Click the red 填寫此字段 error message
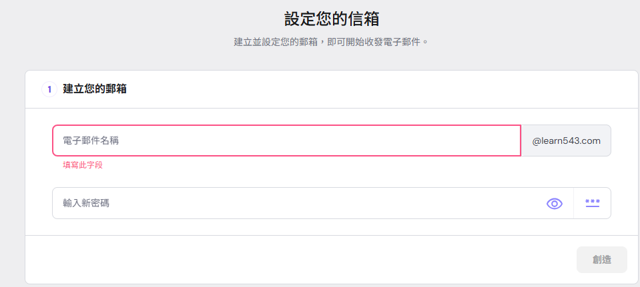This screenshot has height=287, width=640. click(x=83, y=165)
